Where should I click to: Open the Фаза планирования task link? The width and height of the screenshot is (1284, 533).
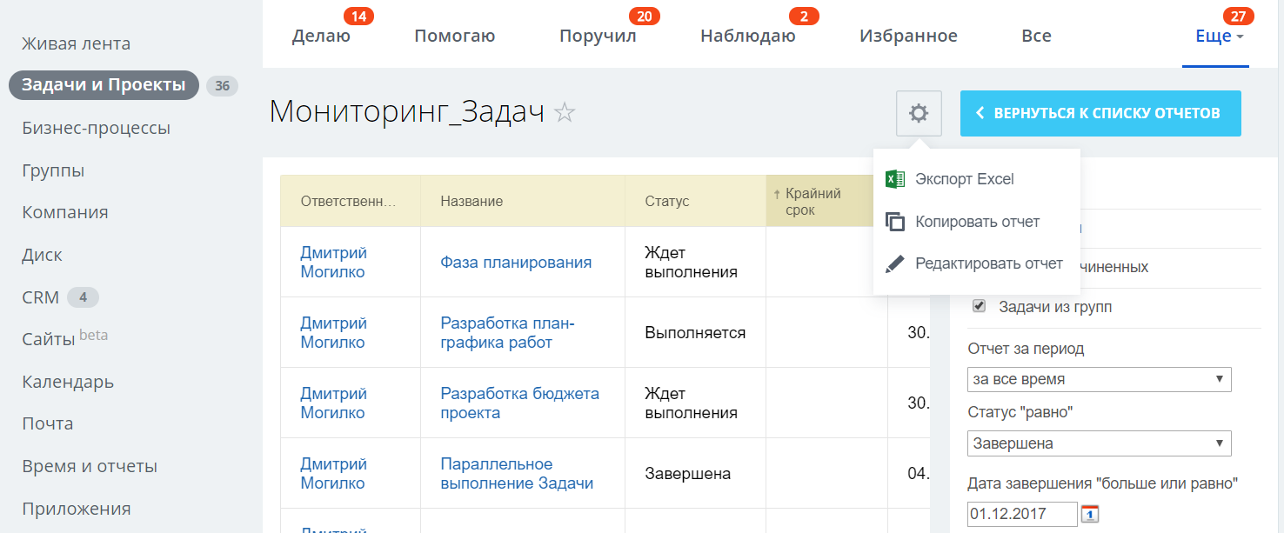click(x=516, y=263)
